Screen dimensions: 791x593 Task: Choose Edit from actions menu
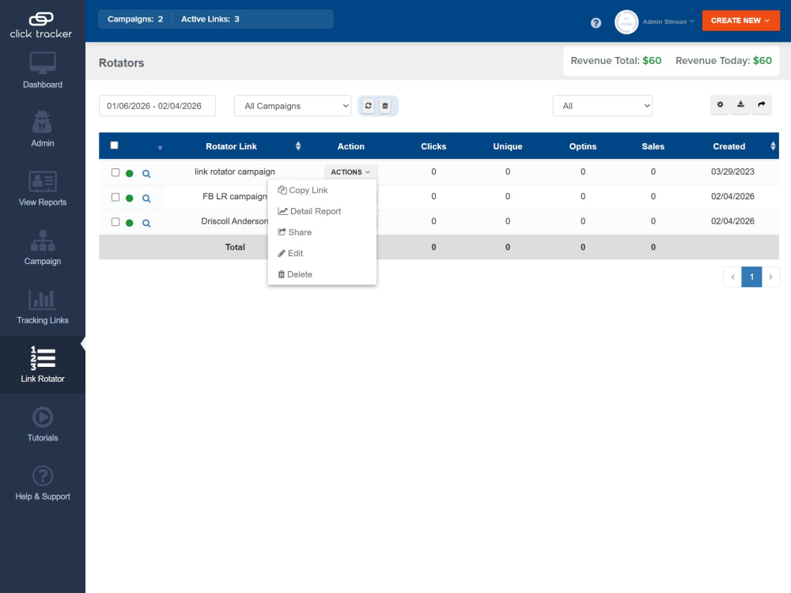pos(290,254)
